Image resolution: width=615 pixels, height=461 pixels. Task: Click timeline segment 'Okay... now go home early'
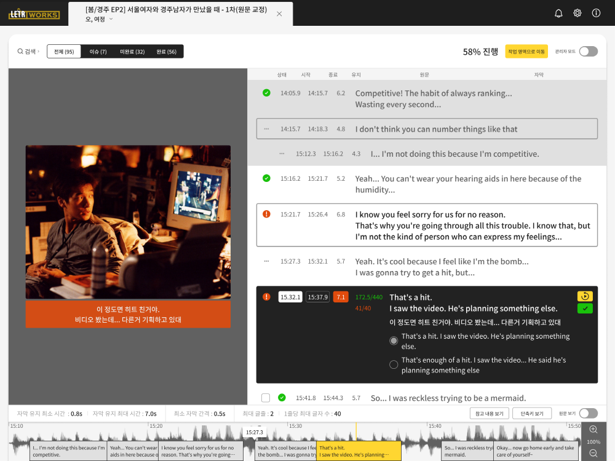(536, 451)
